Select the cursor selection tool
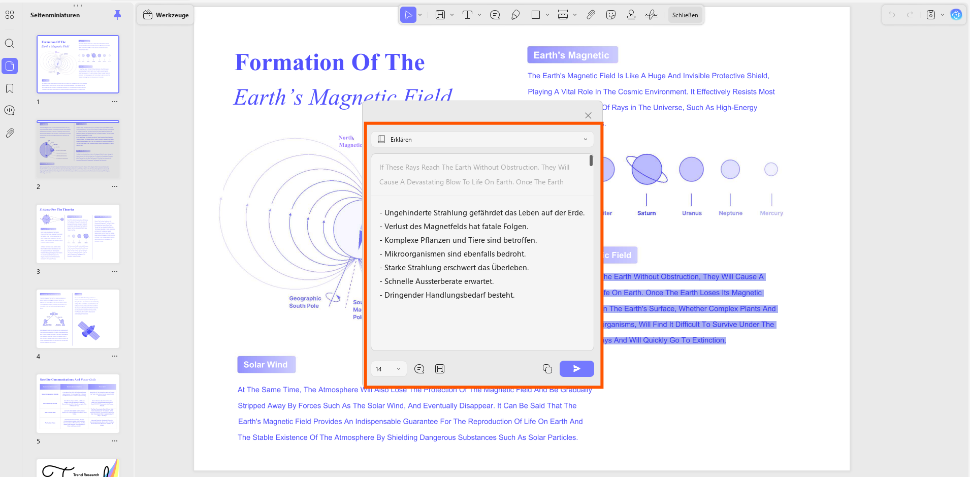Screen dimensions: 970x477 pos(408,15)
